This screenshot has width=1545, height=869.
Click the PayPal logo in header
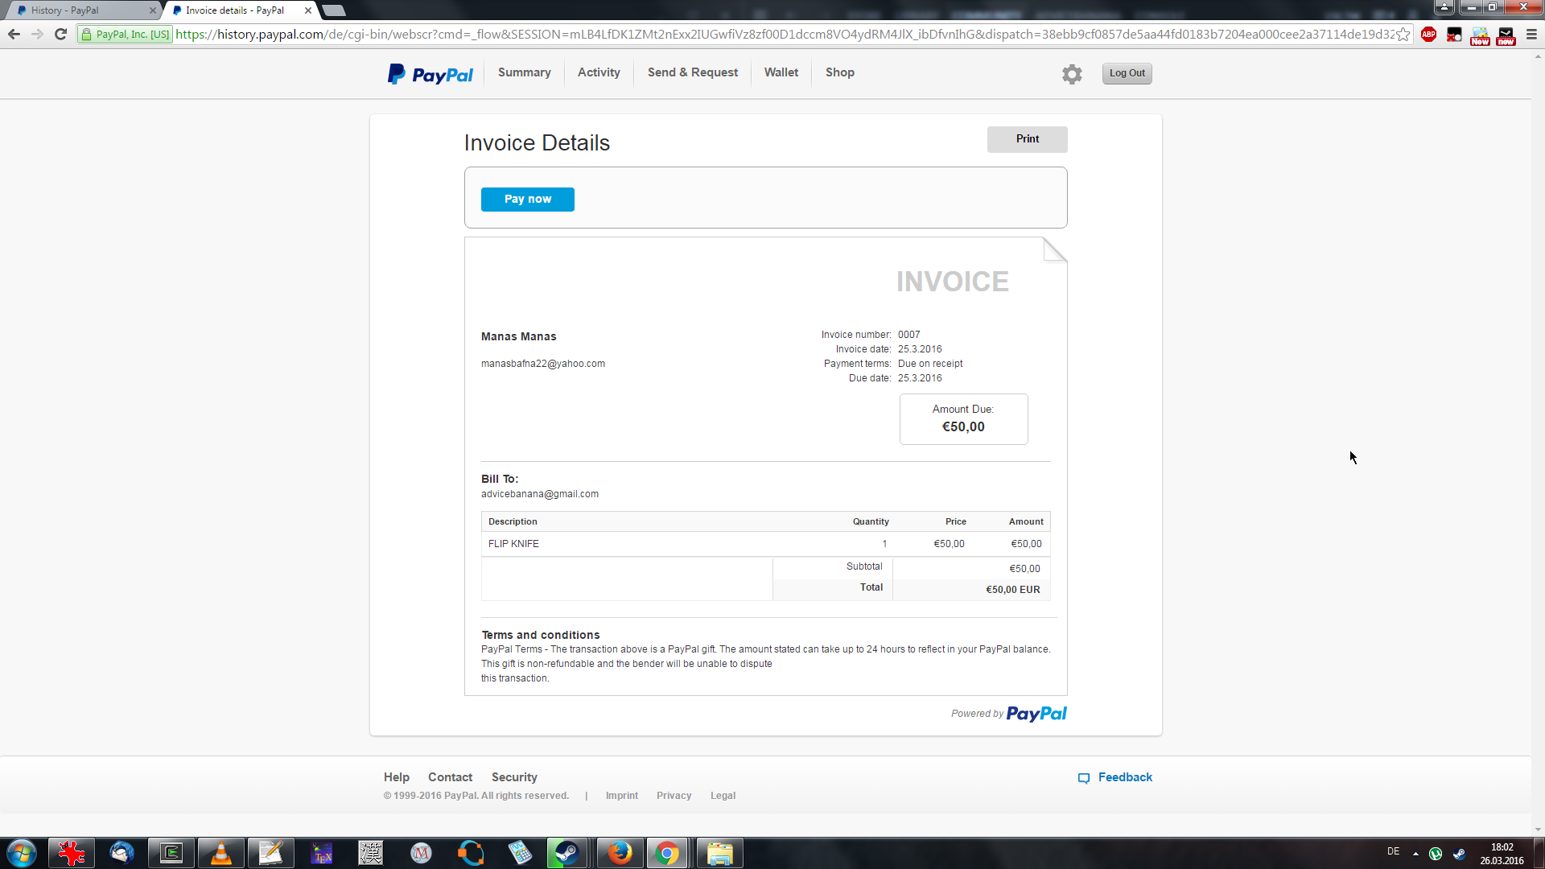click(431, 74)
